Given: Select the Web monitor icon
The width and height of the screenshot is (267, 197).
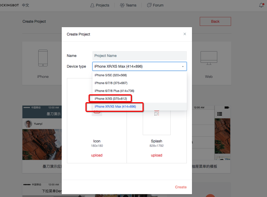Looking at the screenshot, I should click(209, 58).
